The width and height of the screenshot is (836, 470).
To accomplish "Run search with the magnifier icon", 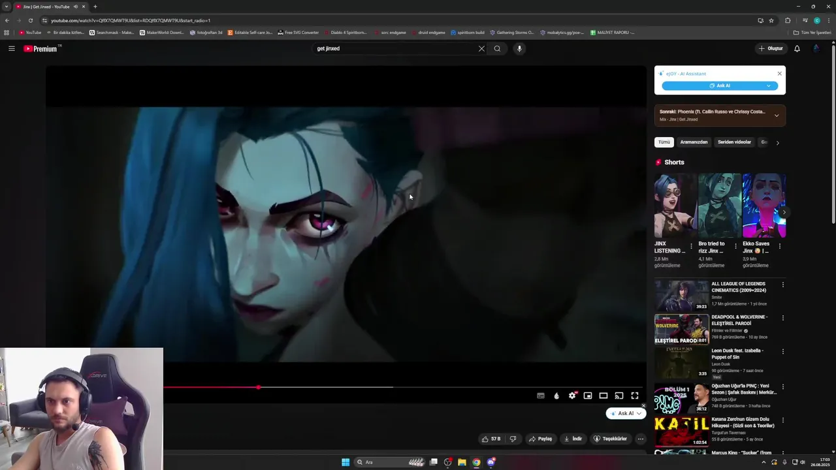I will (497, 48).
